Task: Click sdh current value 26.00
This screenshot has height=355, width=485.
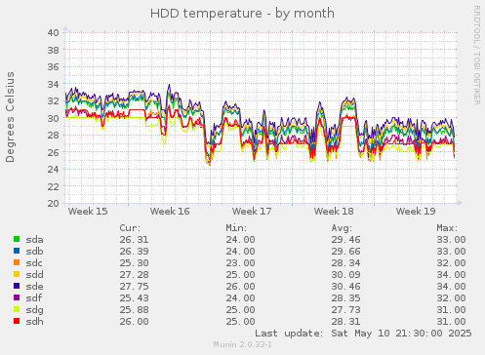Action: click(x=134, y=322)
